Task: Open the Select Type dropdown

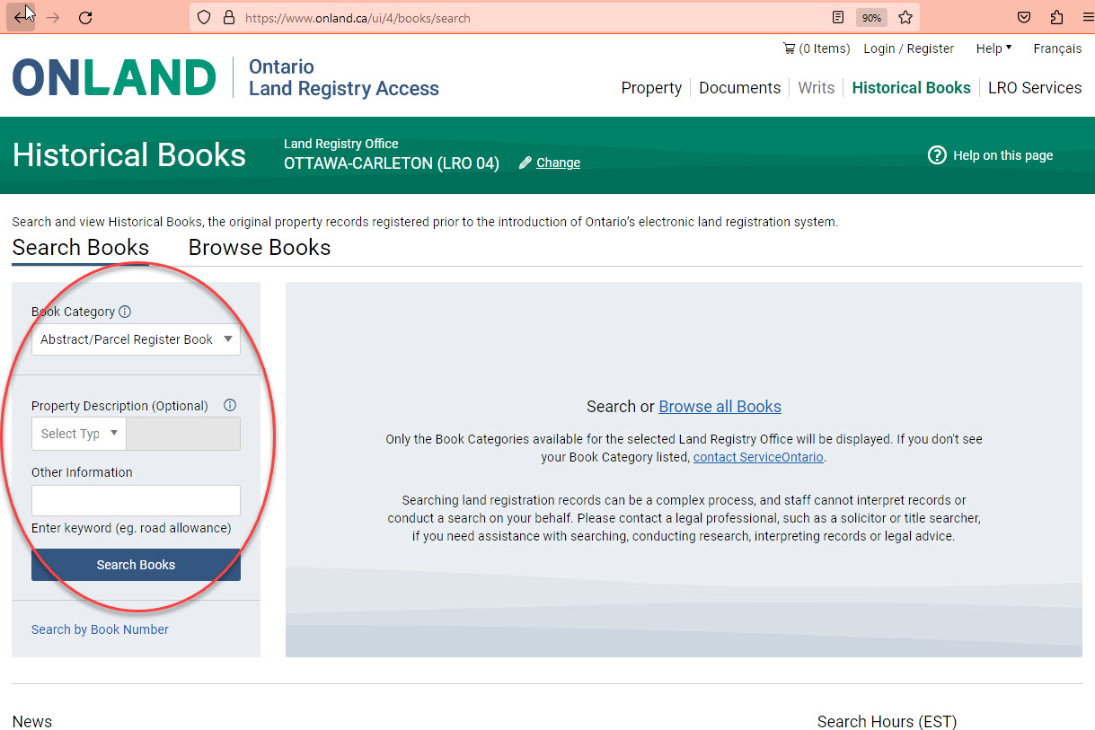Action: (79, 434)
